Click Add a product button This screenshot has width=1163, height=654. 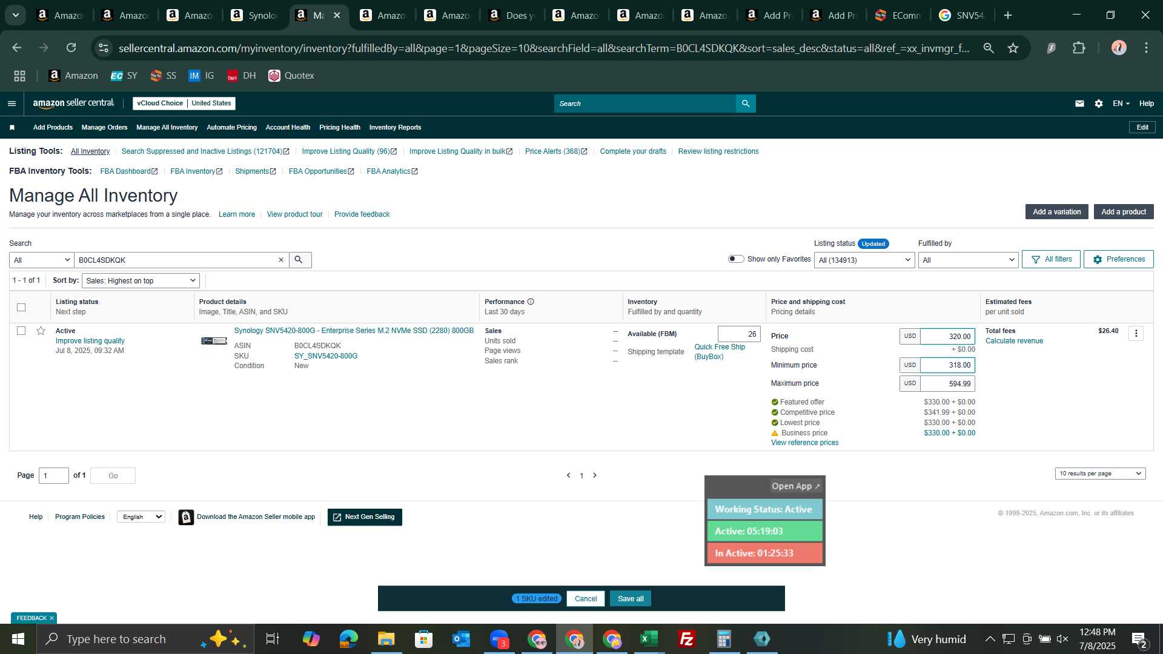pos(1124,212)
